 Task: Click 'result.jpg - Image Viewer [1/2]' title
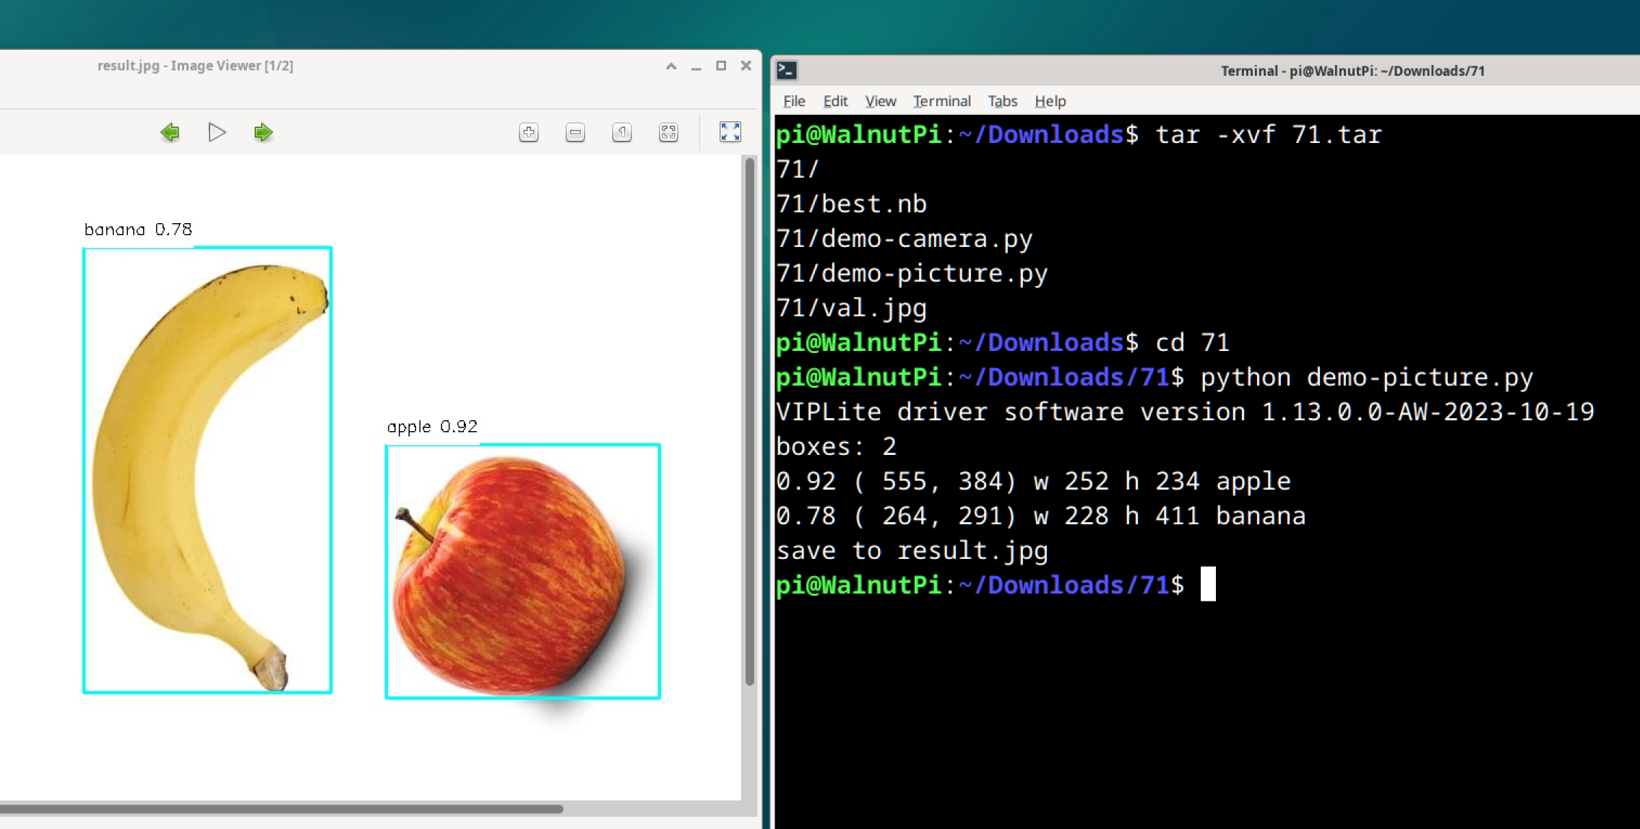coord(195,66)
